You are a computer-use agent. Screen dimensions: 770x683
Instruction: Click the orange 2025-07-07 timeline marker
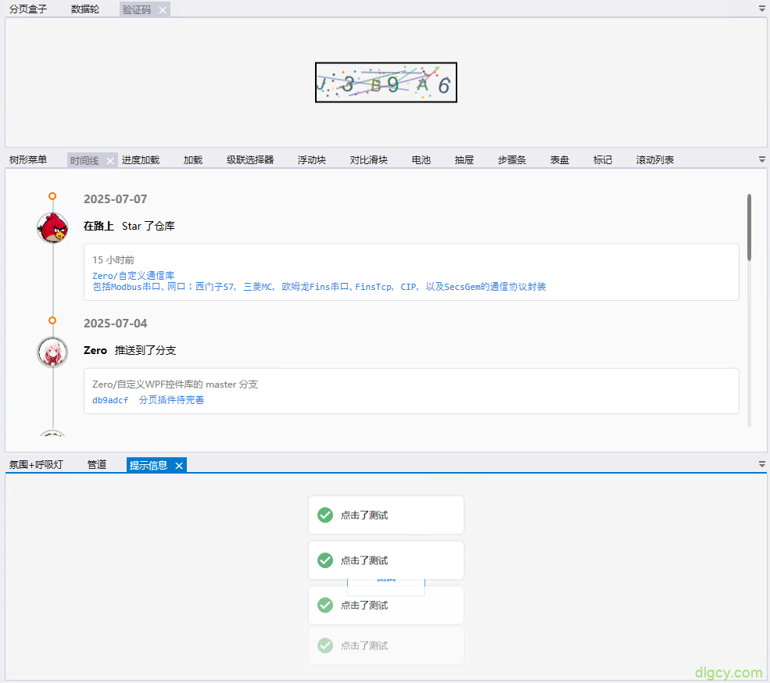click(x=52, y=196)
